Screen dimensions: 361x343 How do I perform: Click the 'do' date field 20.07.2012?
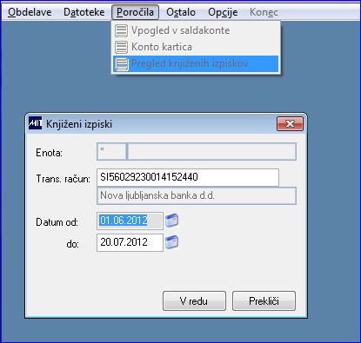click(x=130, y=242)
